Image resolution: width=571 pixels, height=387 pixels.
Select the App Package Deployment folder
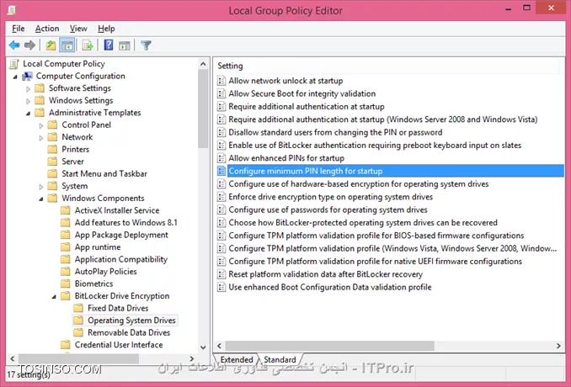121,235
